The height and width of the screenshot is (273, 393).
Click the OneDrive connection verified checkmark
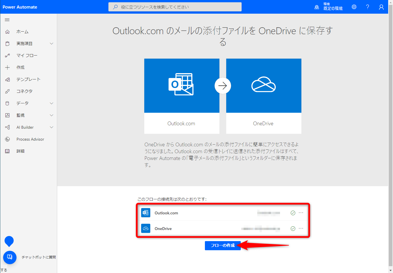coord(293,228)
